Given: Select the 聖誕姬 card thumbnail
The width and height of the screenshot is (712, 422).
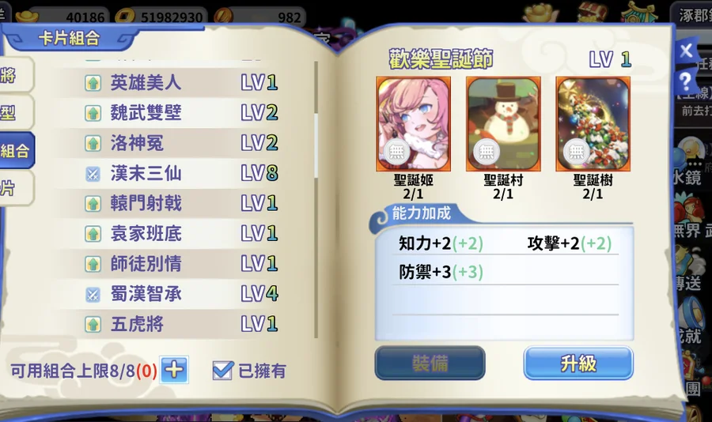Looking at the screenshot, I should click(x=413, y=124).
